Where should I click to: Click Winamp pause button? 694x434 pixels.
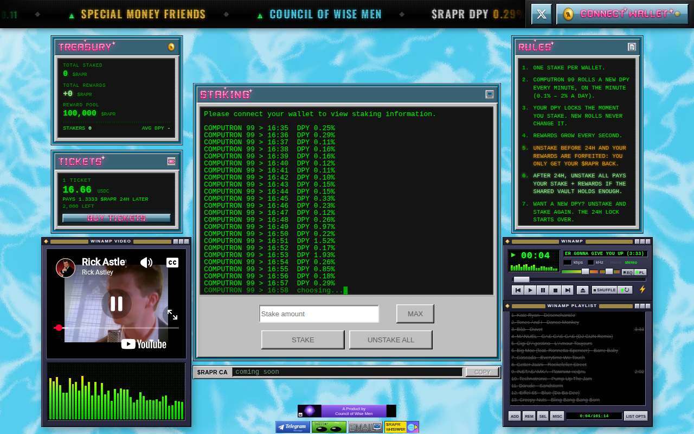pos(543,290)
